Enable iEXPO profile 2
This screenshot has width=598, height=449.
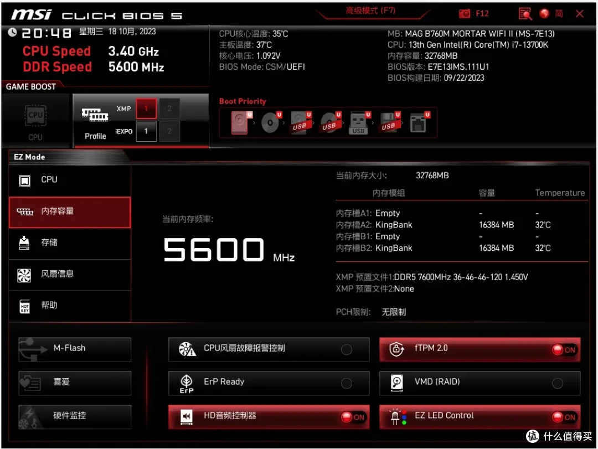click(x=169, y=131)
